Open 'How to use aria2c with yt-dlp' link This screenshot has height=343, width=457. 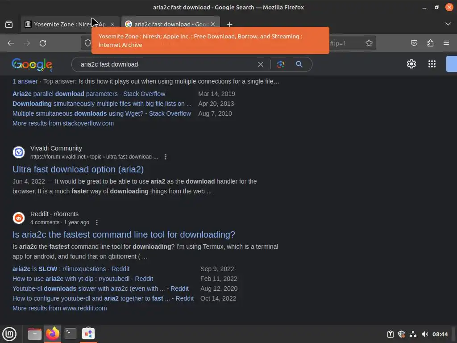[x=83, y=279]
